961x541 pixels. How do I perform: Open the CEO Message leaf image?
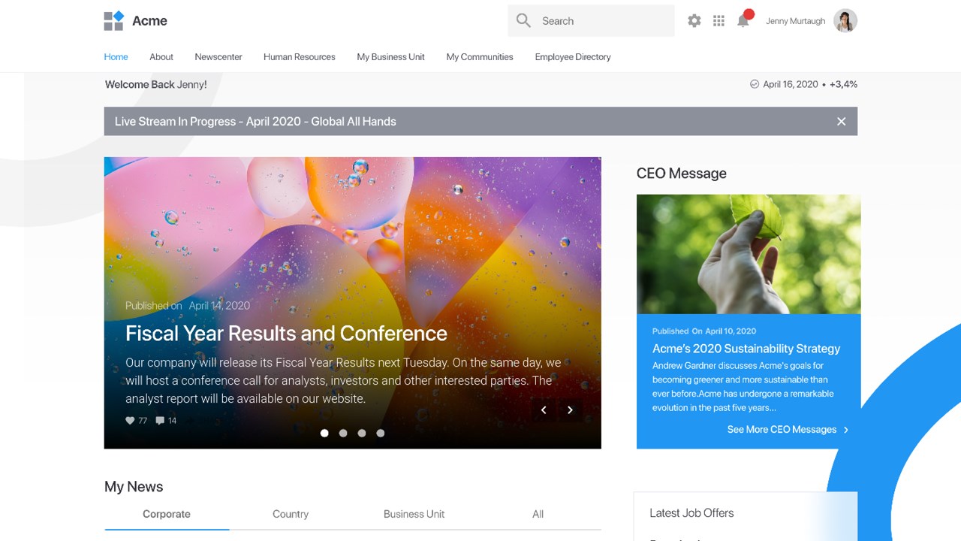tap(749, 254)
